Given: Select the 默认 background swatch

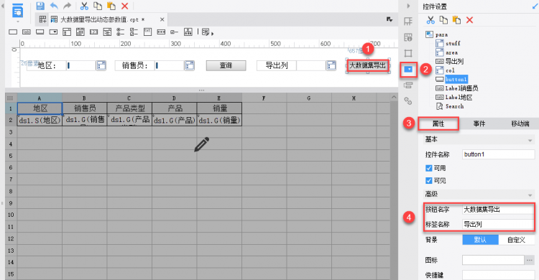Looking at the screenshot, I should point(480,240).
